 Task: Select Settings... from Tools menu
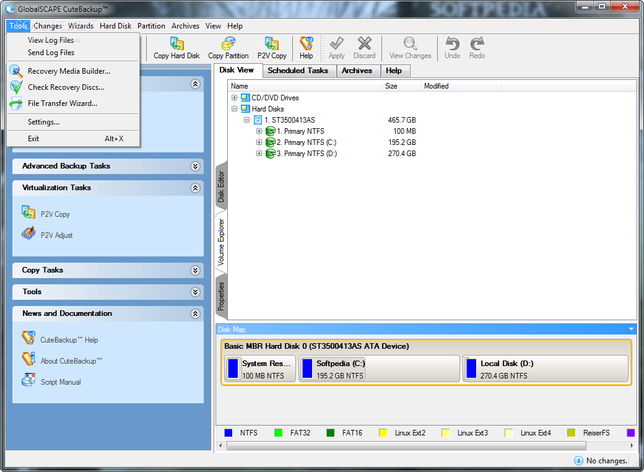74,122
